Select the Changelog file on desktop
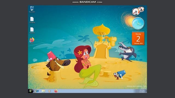The width and height of the screenshot is (175, 98). click(32, 20)
